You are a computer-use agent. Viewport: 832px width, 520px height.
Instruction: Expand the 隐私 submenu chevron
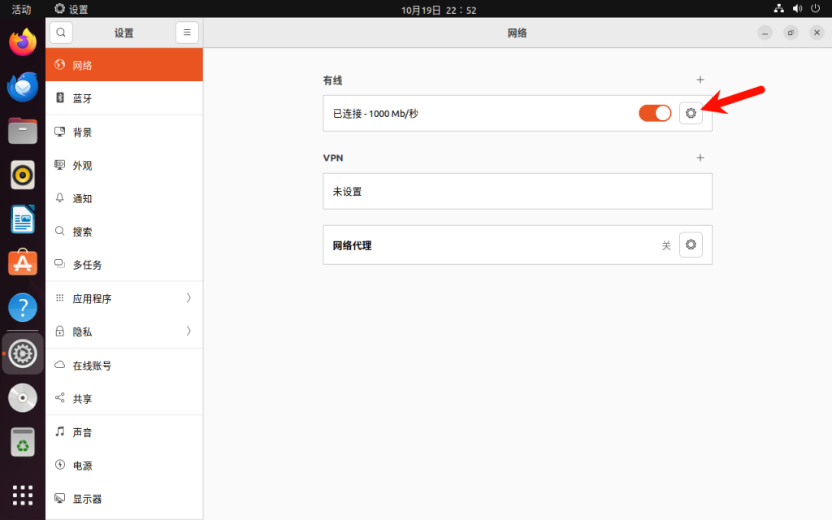click(x=188, y=331)
